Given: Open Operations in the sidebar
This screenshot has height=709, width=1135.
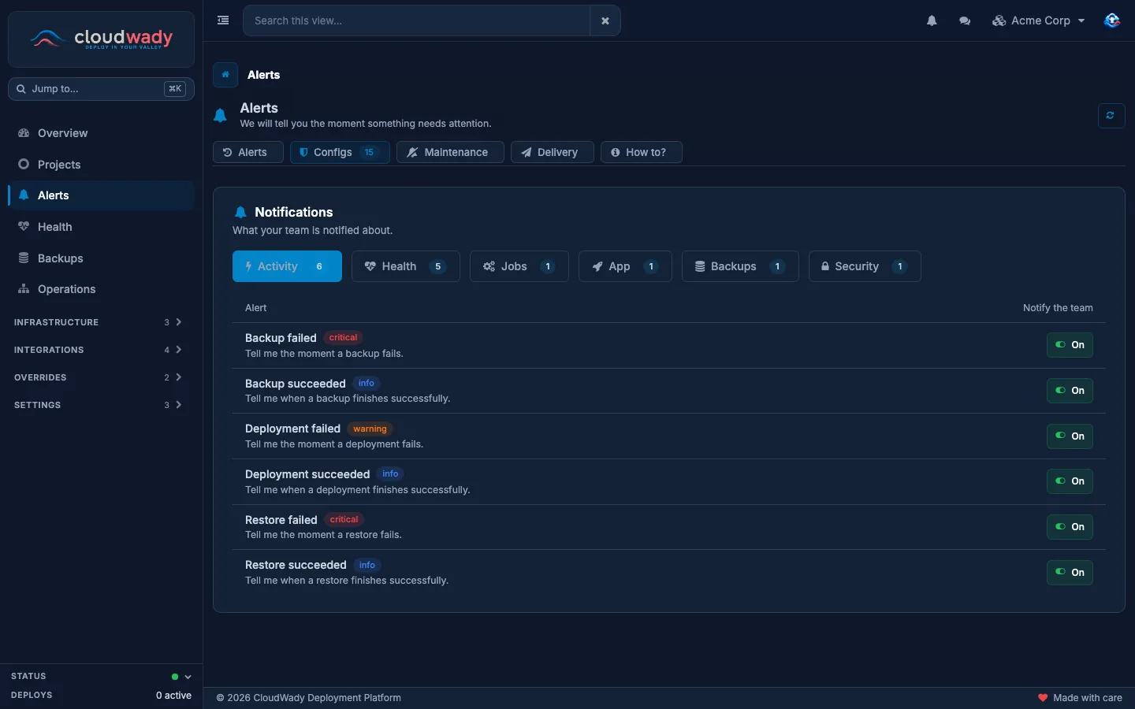Looking at the screenshot, I should 101,289.
